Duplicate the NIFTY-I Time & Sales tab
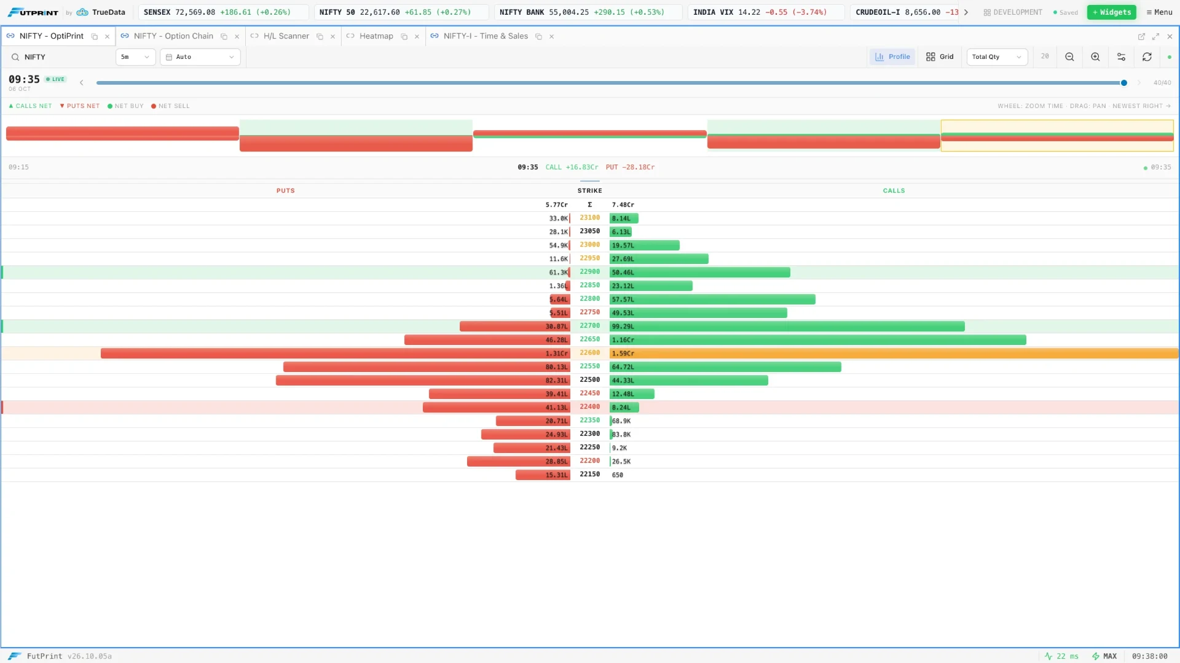This screenshot has width=1180, height=663. [538, 37]
